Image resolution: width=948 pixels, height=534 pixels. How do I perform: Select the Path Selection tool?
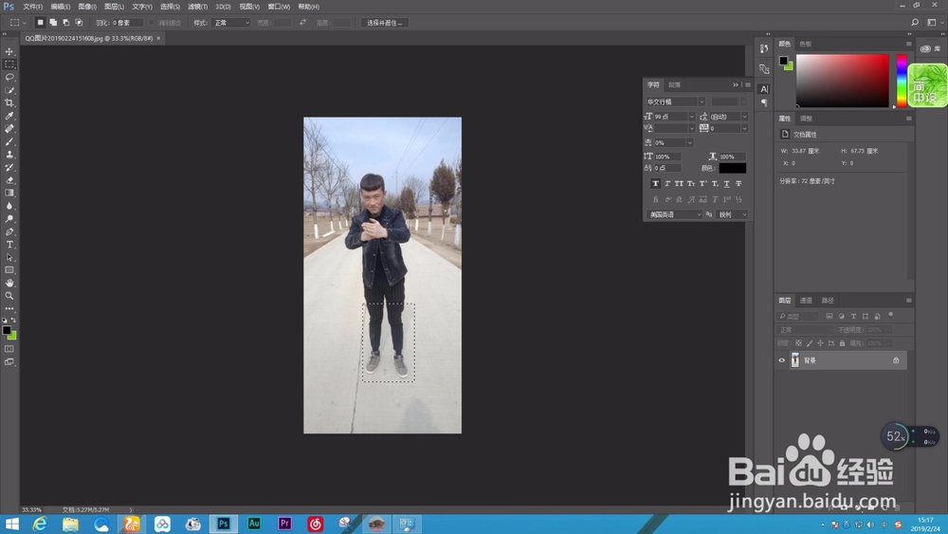9,257
